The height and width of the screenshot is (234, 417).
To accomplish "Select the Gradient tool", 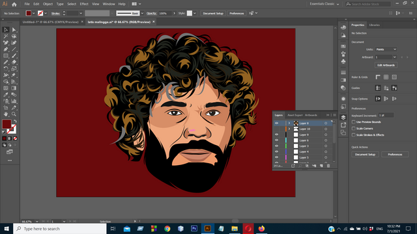I will [14, 88].
